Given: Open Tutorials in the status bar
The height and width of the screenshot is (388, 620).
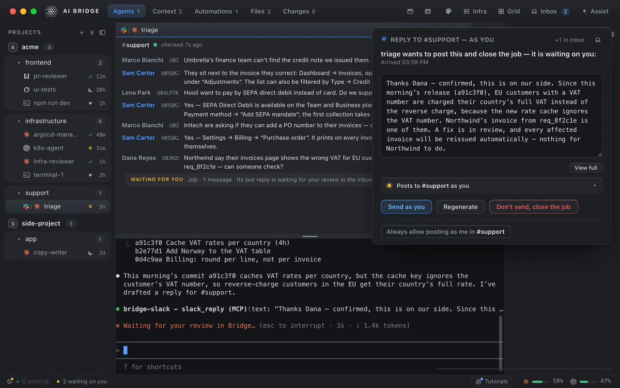Looking at the screenshot, I should tap(491, 381).
